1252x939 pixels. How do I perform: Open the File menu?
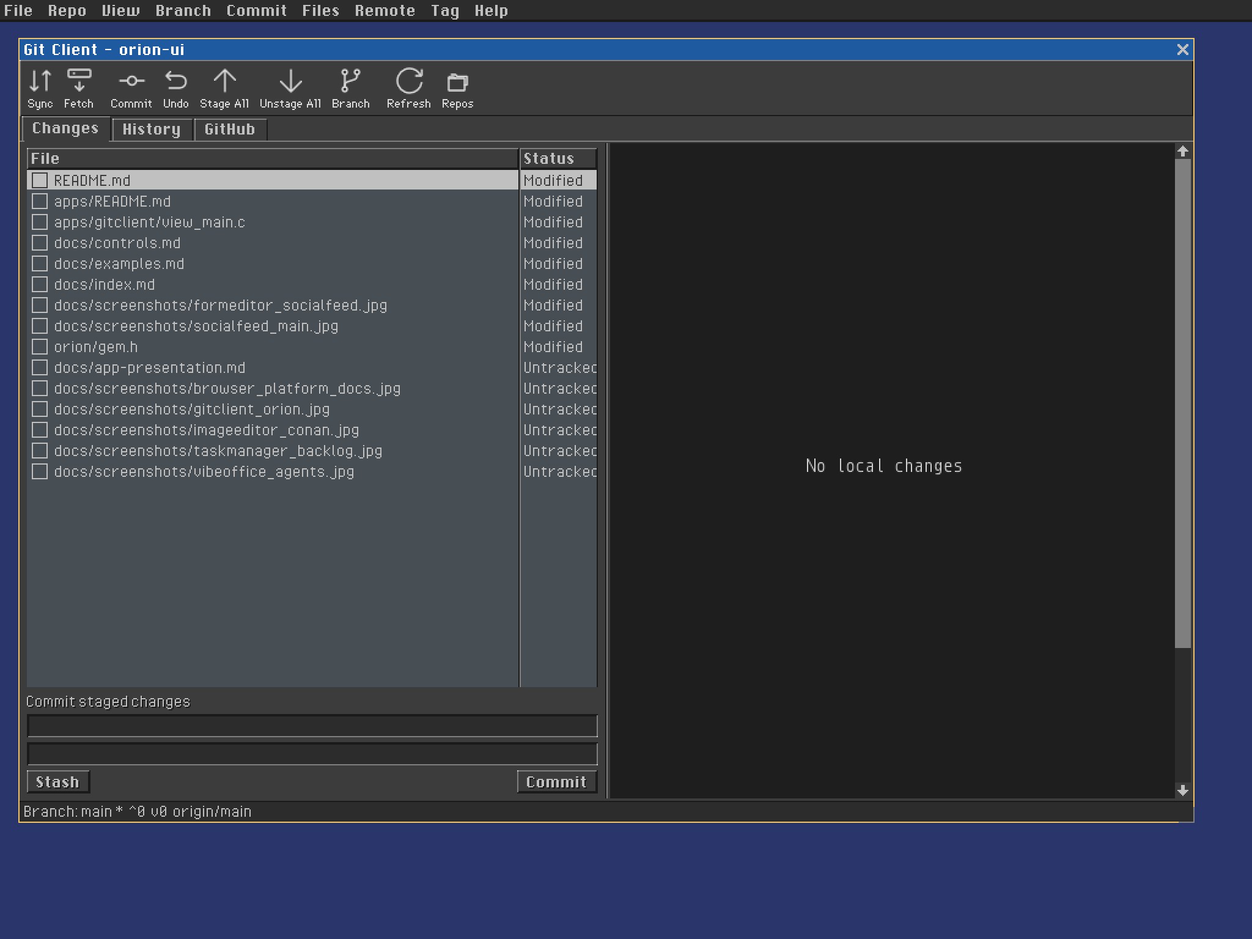pyautogui.click(x=18, y=10)
